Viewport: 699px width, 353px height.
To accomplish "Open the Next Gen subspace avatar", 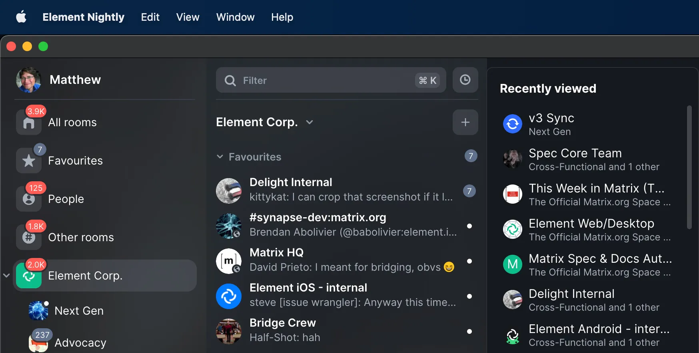I will point(38,311).
